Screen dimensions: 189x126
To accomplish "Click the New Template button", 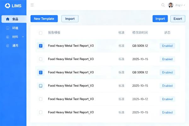I will click(x=44, y=19).
